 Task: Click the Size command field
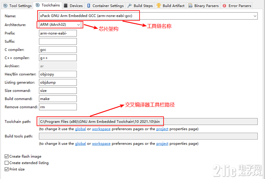(x=58, y=90)
